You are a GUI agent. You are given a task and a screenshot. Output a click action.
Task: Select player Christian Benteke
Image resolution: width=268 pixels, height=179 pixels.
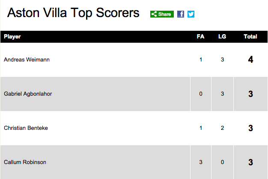point(26,128)
